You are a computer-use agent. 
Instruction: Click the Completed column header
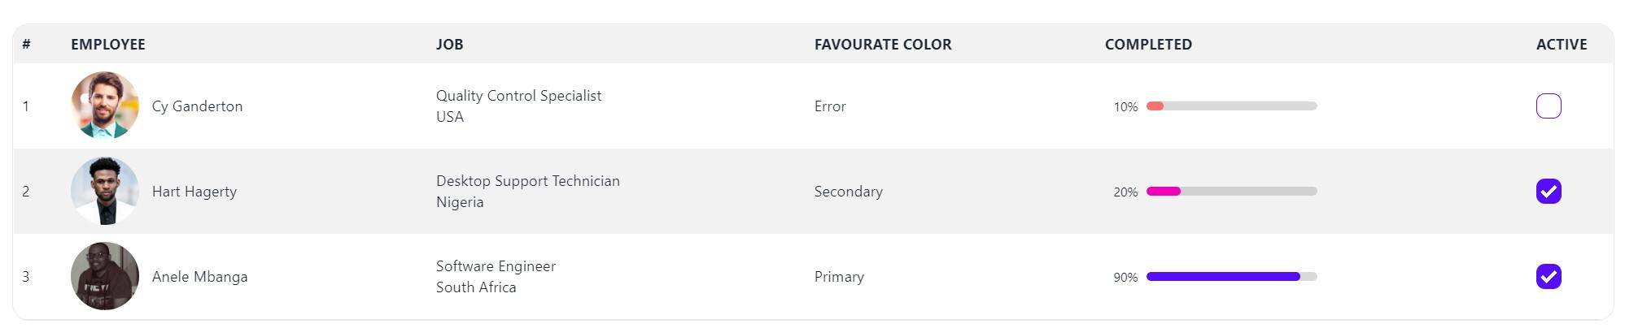click(x=1147, y=45)
